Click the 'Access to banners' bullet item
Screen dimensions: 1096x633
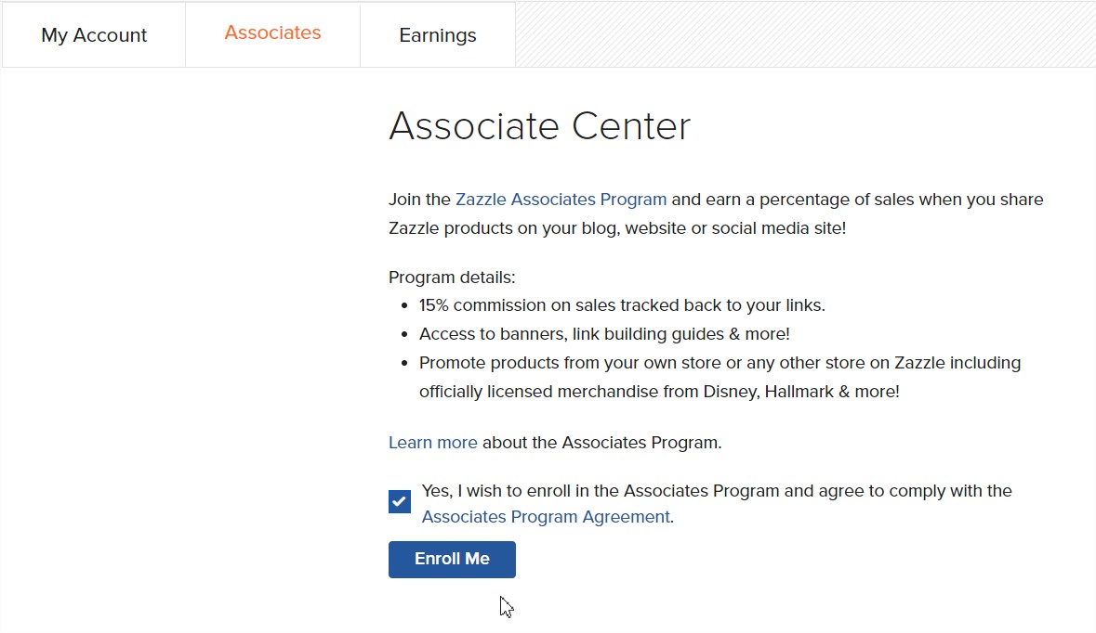point(604,334)
